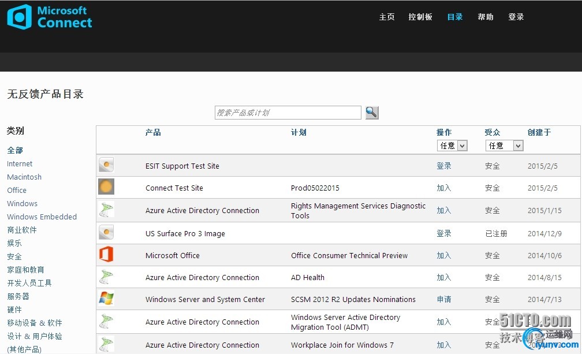Screen dimensions: 582x354
Task: Click the product search input field
Action: pos(288,113)
